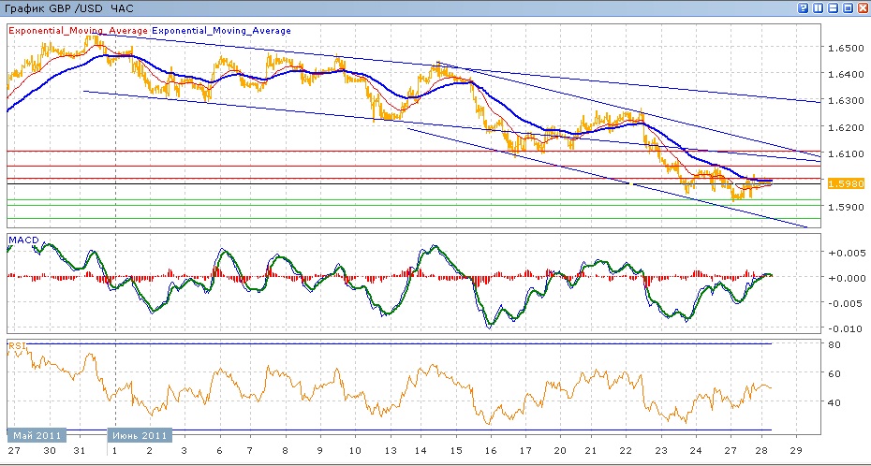
Task: Click the blue Exponential_Moving_Average legend label
Action: click(x=221, y=31)
